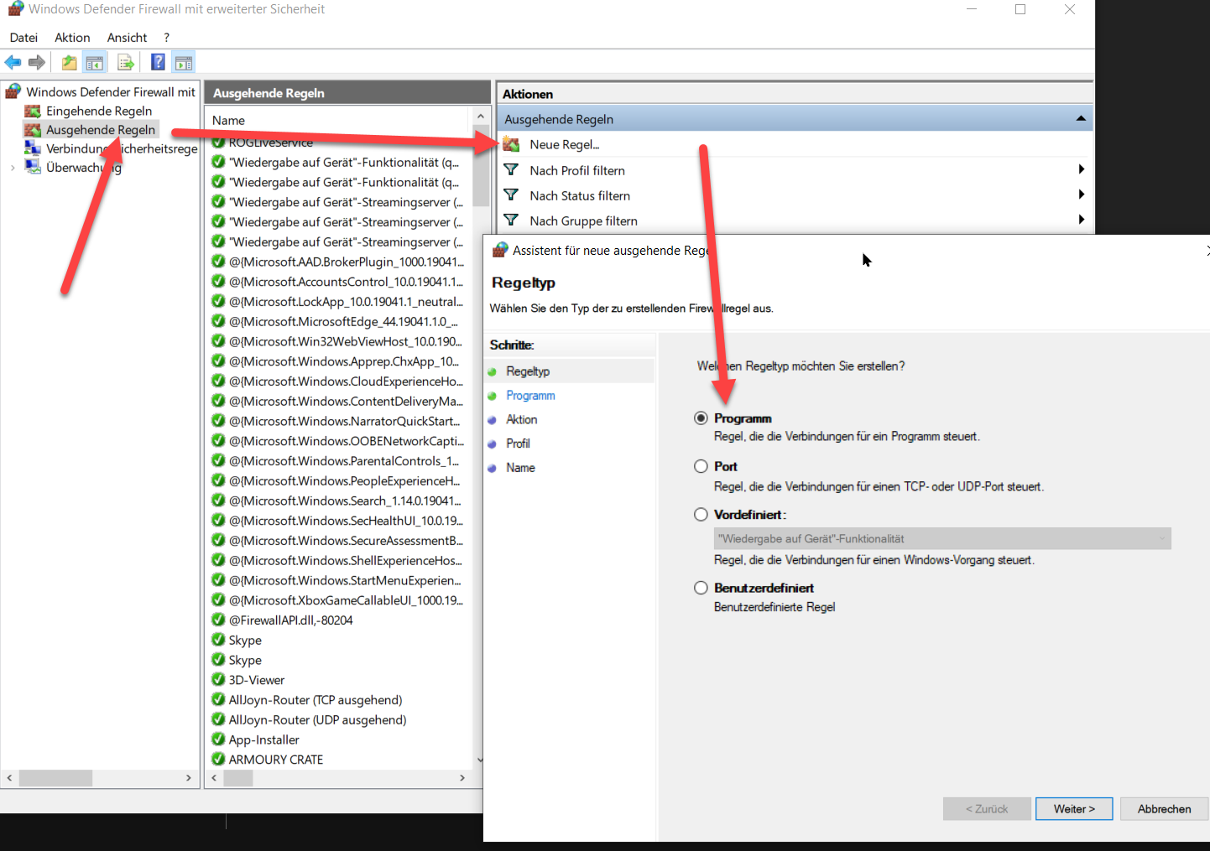Click the green check icon beside App-Installer
Screen dimensions: 1210x851
[x=218, y=739]
